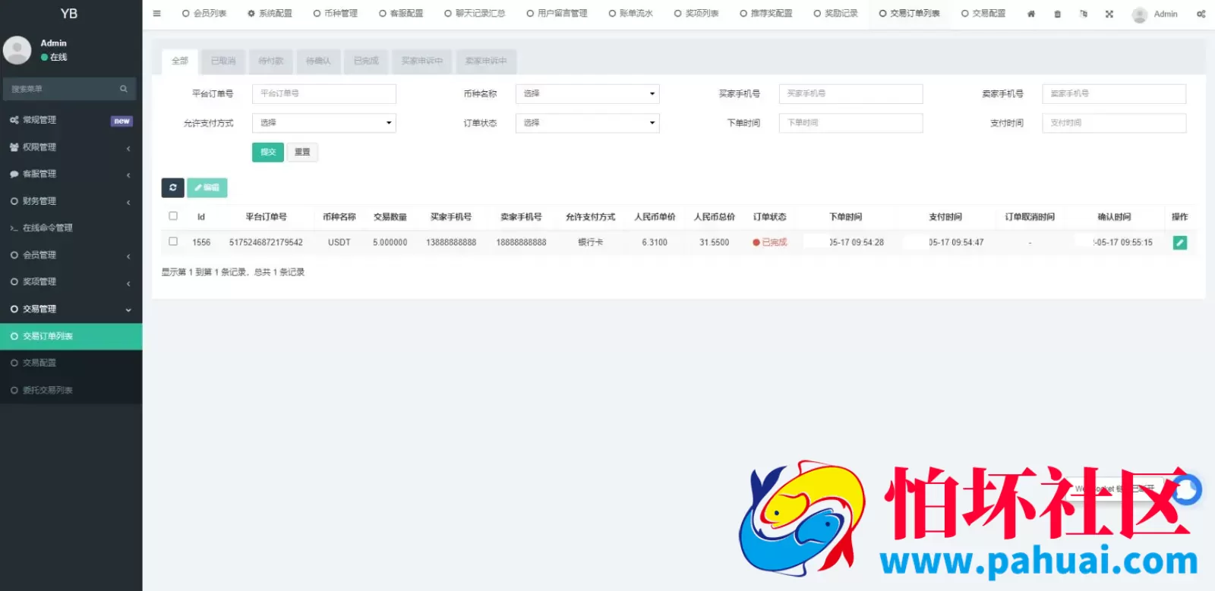1215x591 pixels.
Task: Collapse 交易管理 in the sidebar
Action: click(71, 309)
